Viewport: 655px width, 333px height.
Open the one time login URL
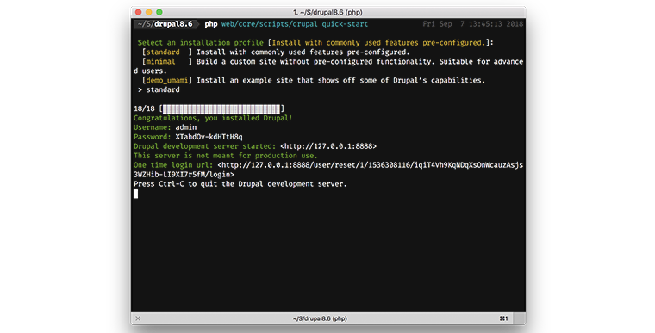pyautogui.click(x=328, y=170)
